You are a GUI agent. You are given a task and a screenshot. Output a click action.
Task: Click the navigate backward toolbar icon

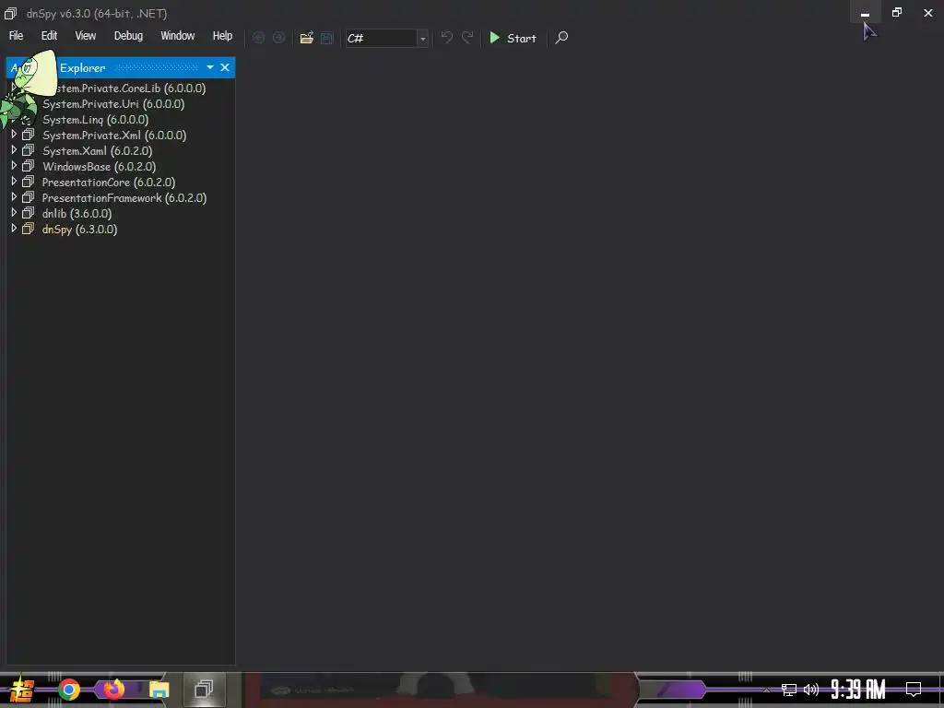(259, 38)
